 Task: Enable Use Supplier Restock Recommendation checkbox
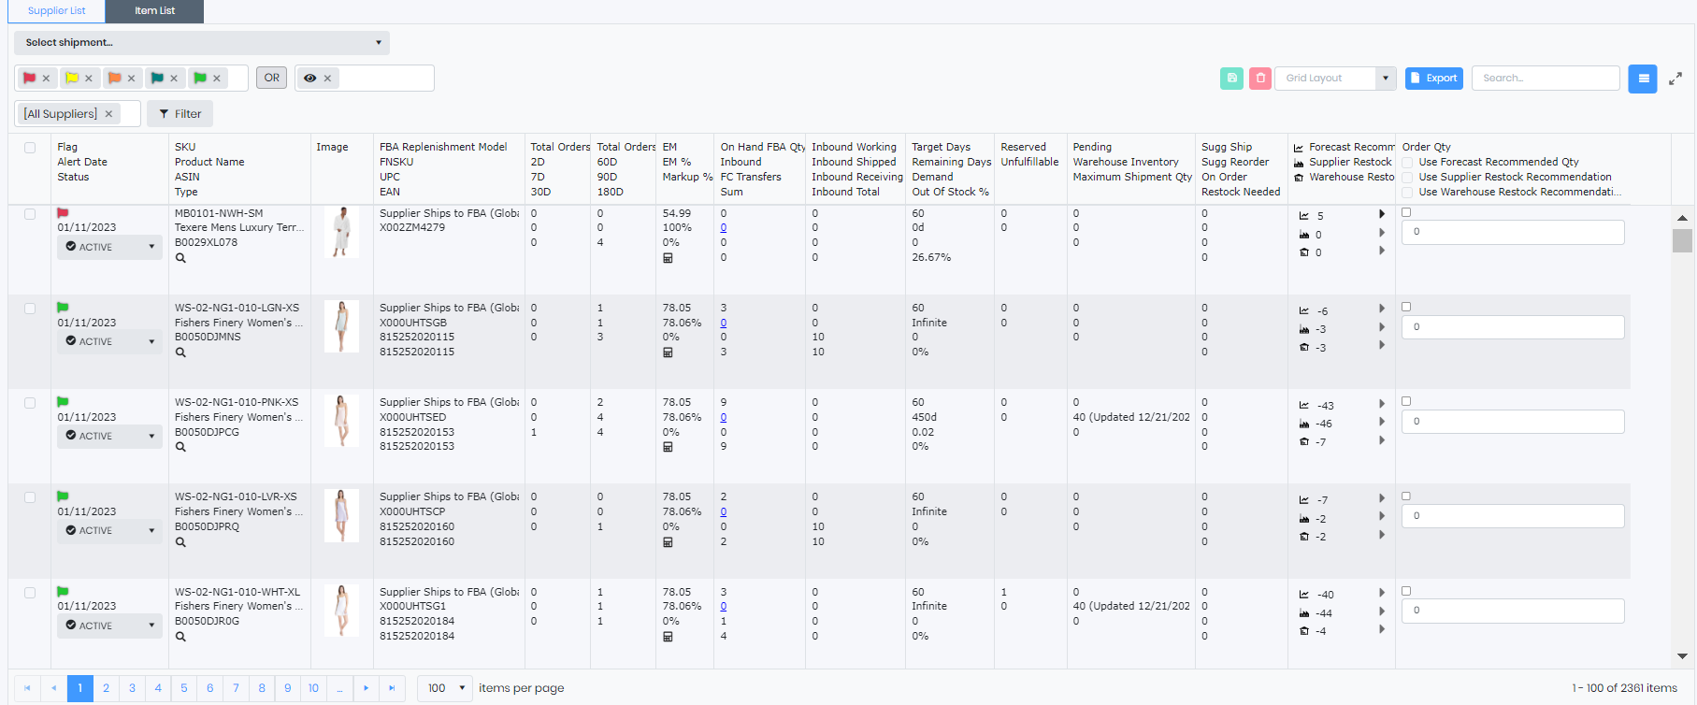pyautogui.click(x=1407, y=178)
